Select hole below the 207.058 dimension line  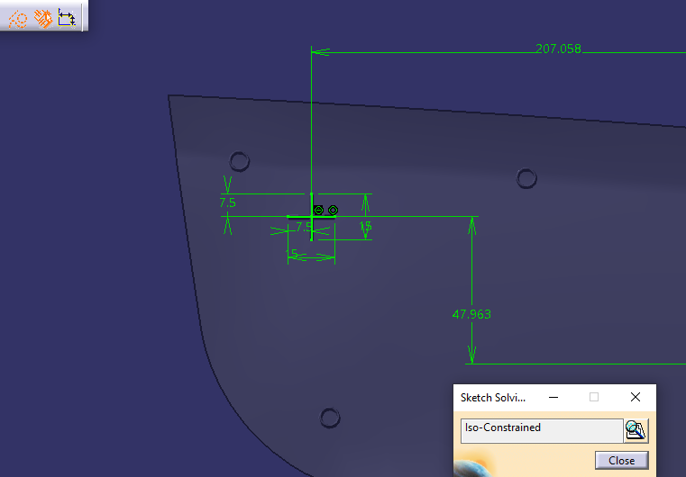[526, 178]
